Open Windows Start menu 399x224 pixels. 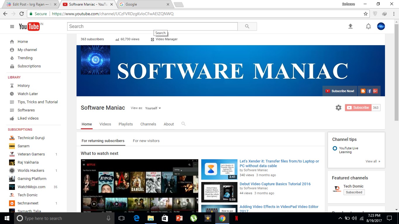click(7, 218)
